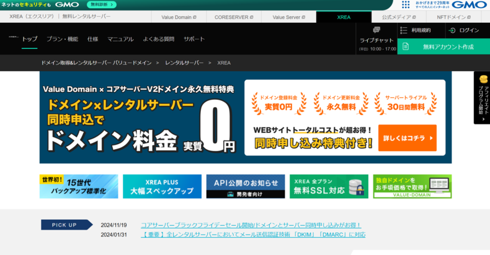Click the live chat speech bubble icon
Viewport: 490px width, 255px height.
point(376,30)
